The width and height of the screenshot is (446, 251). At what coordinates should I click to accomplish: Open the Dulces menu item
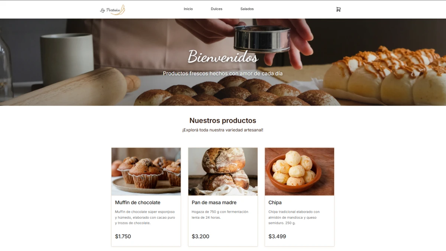(216, 9)
